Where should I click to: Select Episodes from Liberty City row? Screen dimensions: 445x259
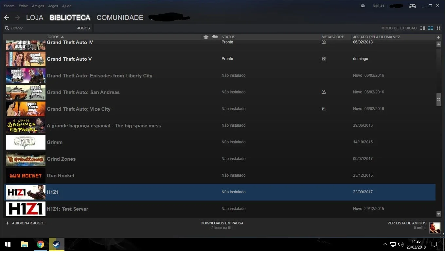[220, 76]
